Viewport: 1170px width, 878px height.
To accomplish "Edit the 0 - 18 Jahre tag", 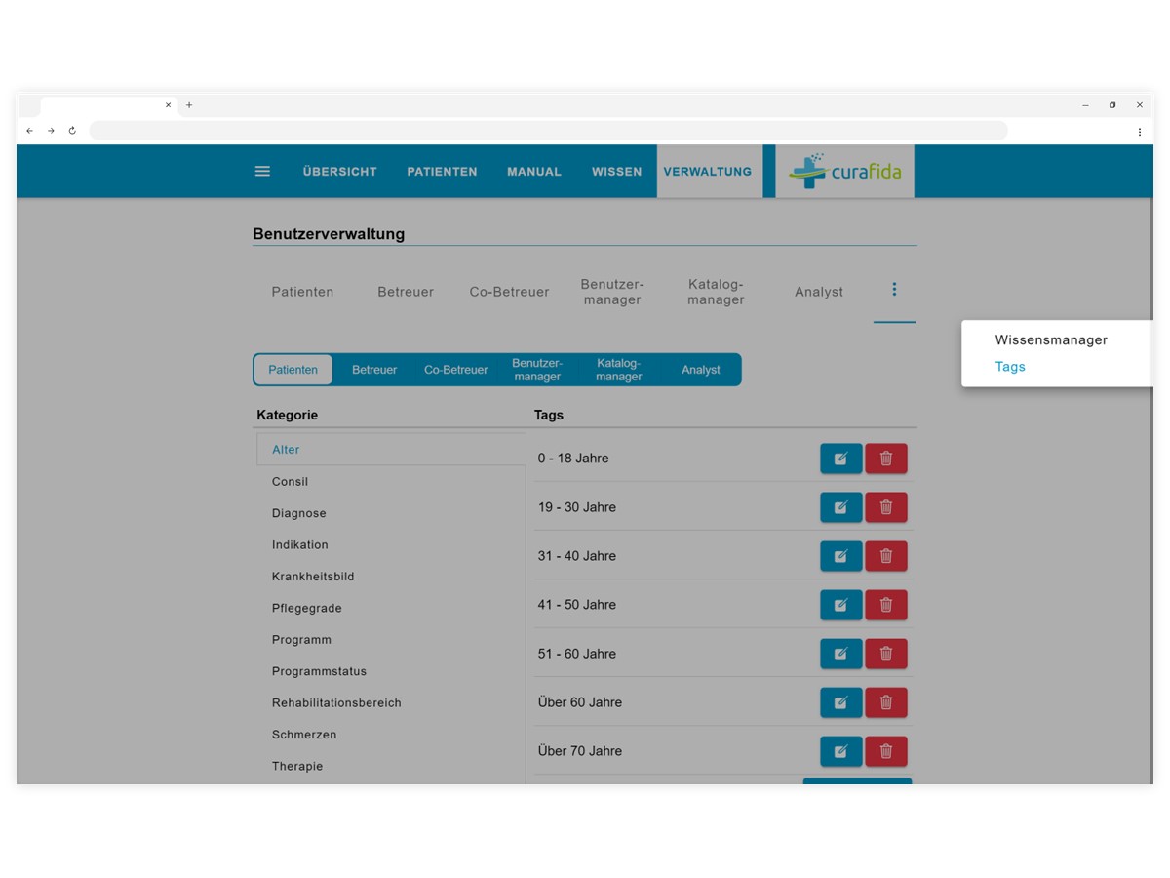I will [841, 459].
